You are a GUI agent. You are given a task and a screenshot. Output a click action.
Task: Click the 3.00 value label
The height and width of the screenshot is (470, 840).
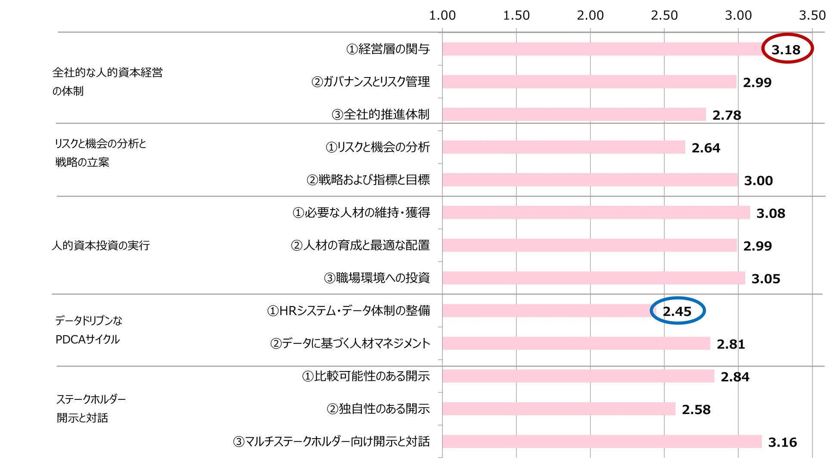pyautogui.click(x=758, y=180)
